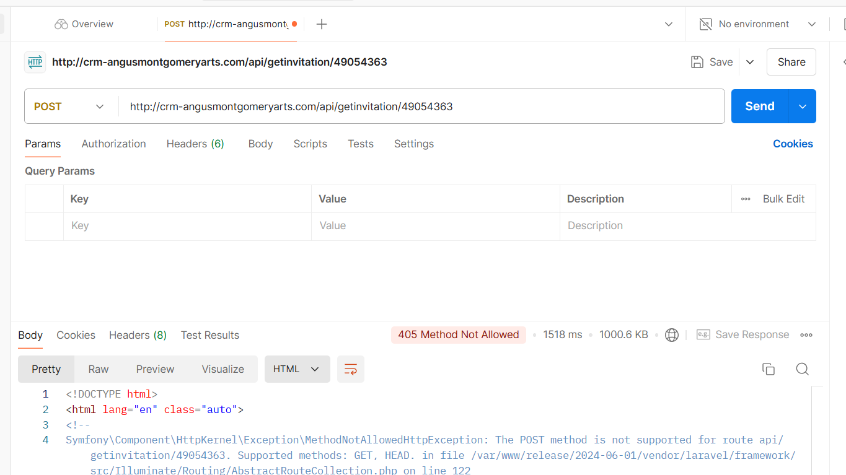
Task: Switch to the Authorization tab
Action: [113, 144]
